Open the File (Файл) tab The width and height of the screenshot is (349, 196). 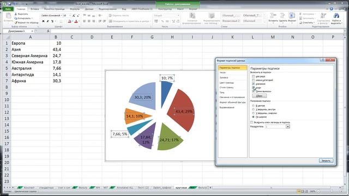click(x=8, y=9)
